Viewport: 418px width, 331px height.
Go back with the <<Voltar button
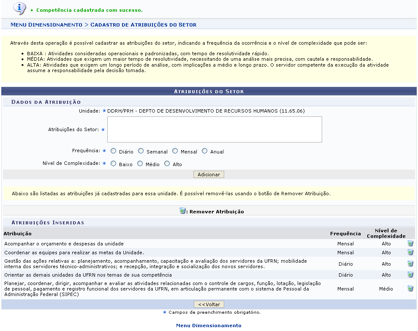209,304
